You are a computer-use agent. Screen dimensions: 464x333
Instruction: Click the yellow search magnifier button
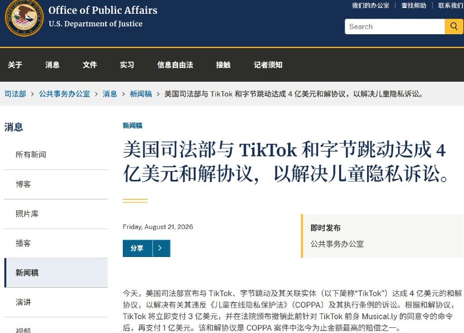point(454,26)
